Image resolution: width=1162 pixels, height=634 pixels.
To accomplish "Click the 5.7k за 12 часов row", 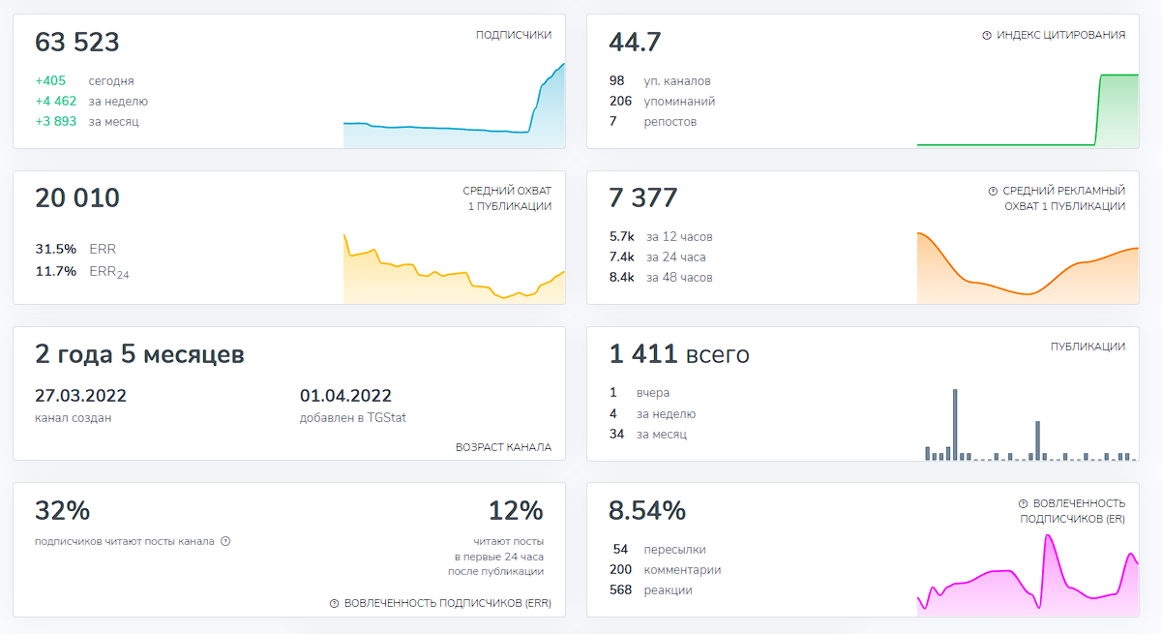I will [661, 237].
